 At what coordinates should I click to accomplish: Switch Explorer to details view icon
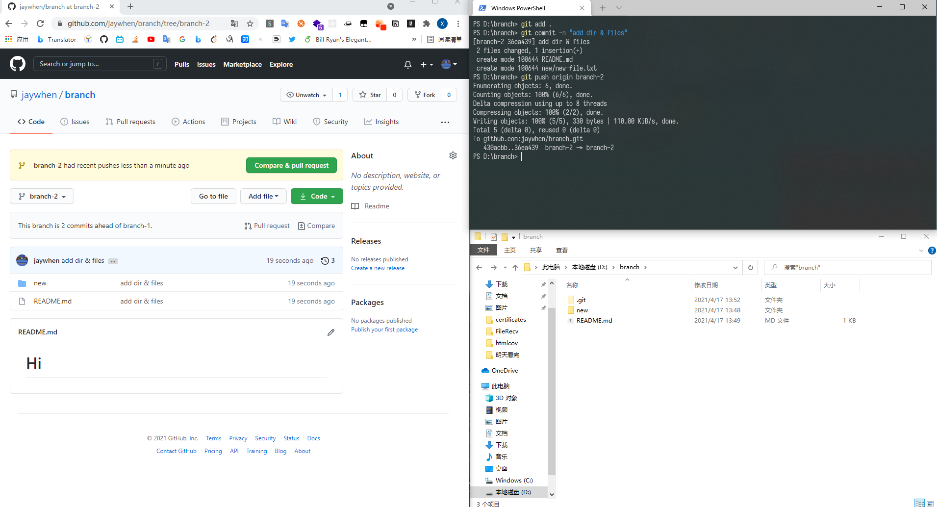click(x=919, y=503)
